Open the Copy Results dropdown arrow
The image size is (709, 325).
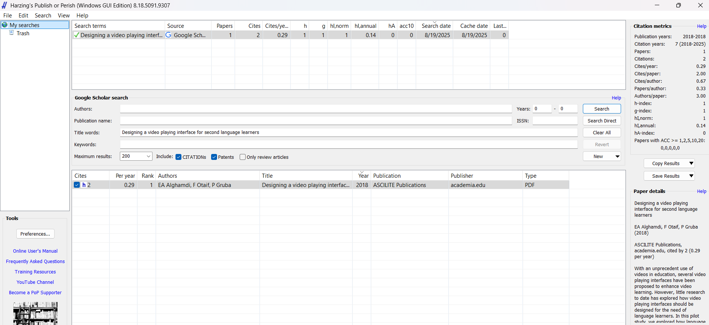691,163
